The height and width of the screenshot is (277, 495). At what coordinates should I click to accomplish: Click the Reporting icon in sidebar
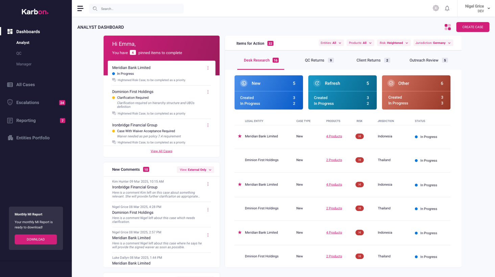(10, 120)
